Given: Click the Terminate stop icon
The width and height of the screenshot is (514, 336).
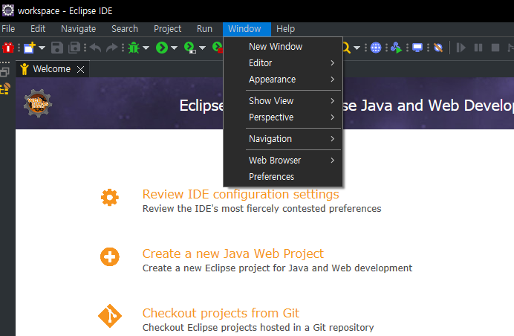Looking at the screenshot, I should [495, 48].
